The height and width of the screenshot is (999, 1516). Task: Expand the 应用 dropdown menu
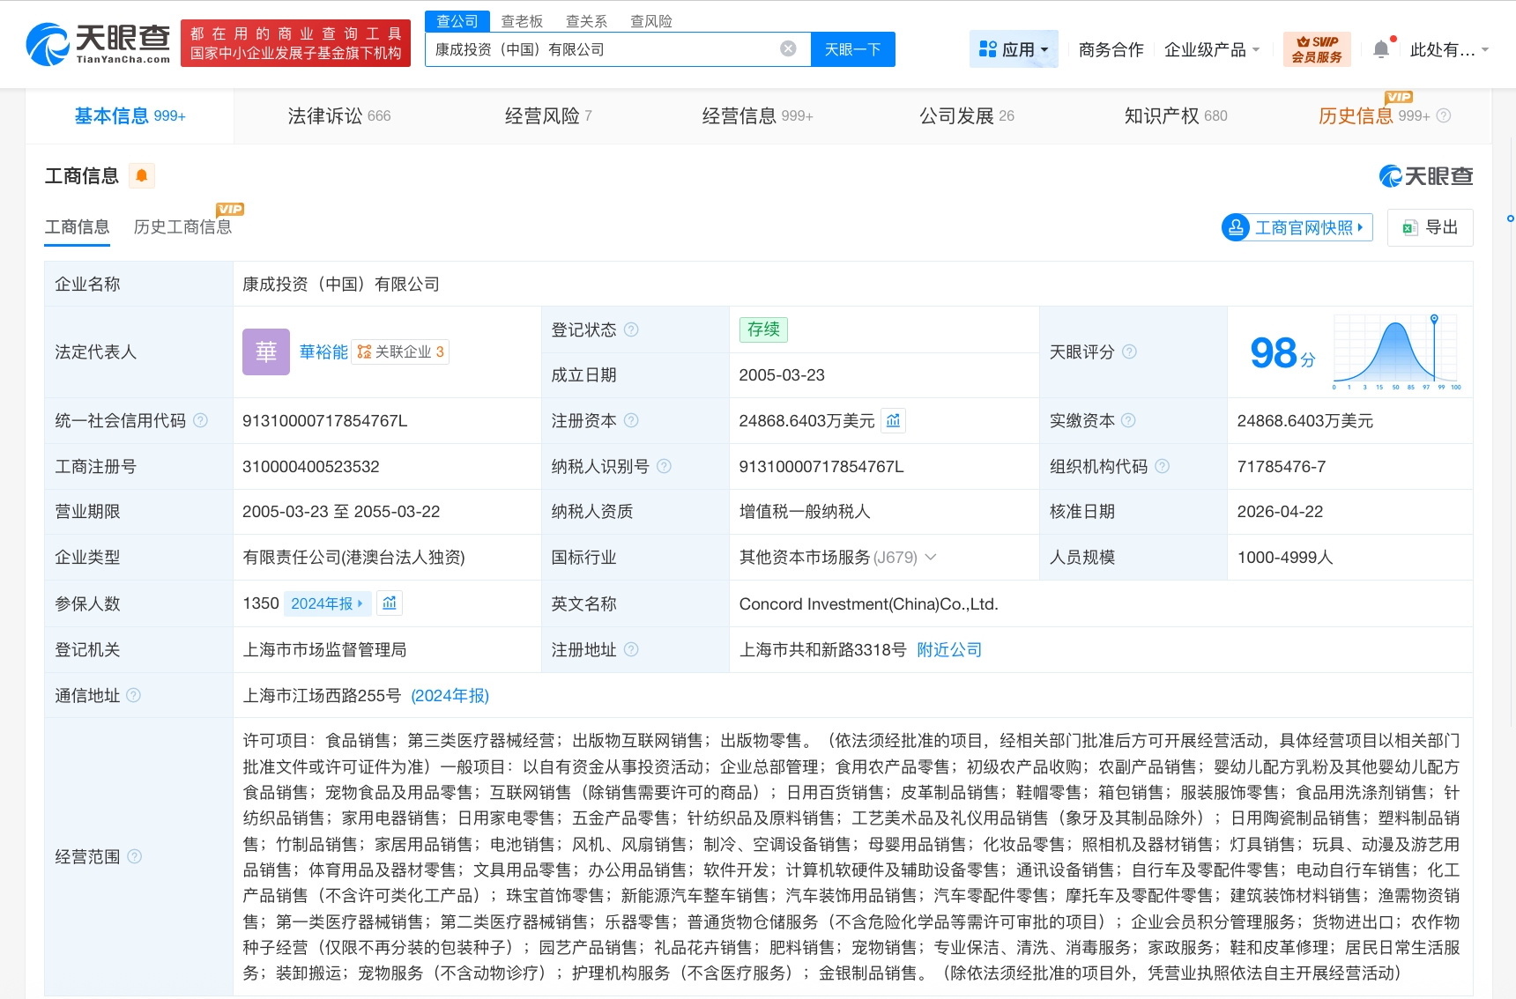1014,49
